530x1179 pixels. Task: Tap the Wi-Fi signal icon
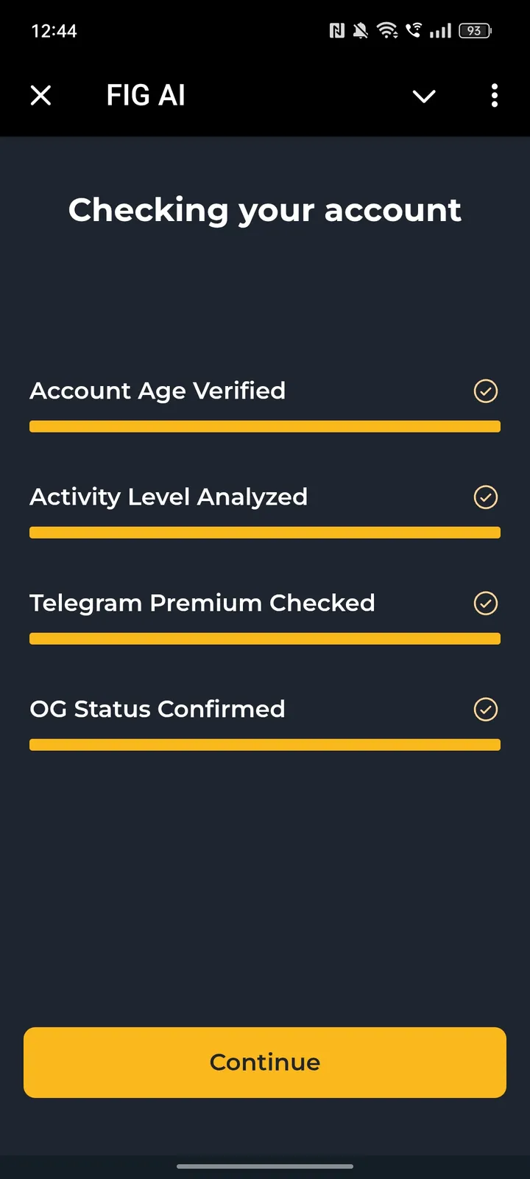(387, 31)
